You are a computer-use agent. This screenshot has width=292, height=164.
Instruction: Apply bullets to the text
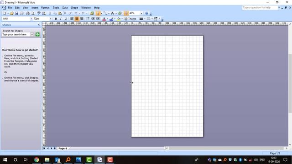88,19
